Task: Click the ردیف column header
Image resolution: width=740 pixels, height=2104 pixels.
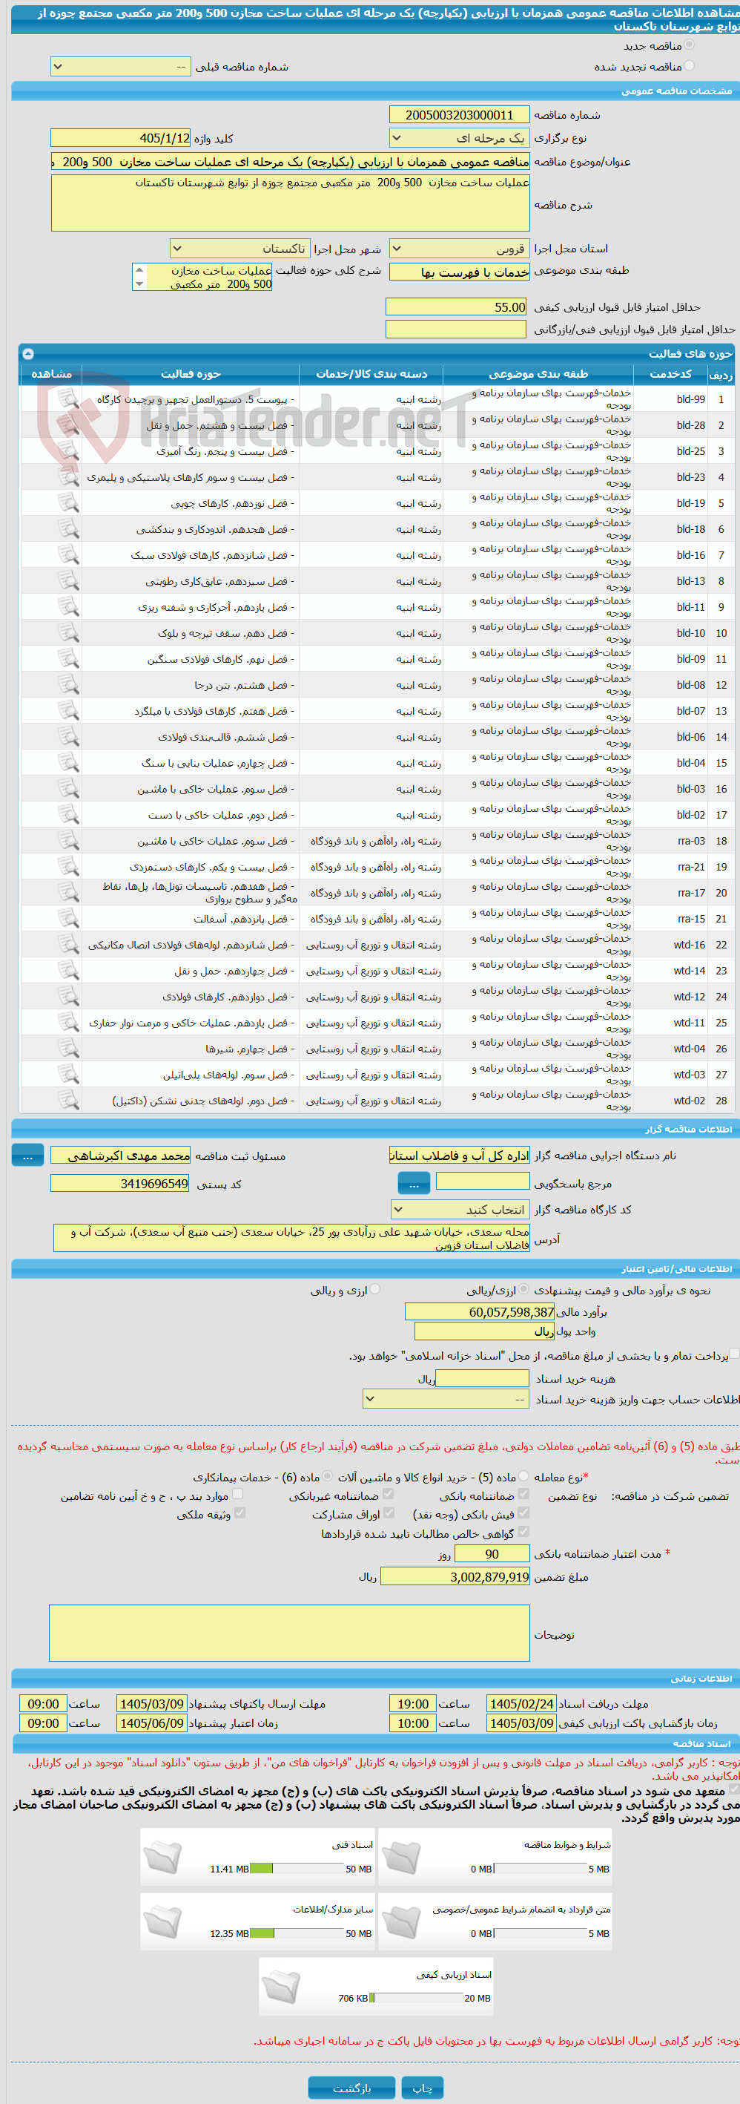Action: (x=721, y=375)
